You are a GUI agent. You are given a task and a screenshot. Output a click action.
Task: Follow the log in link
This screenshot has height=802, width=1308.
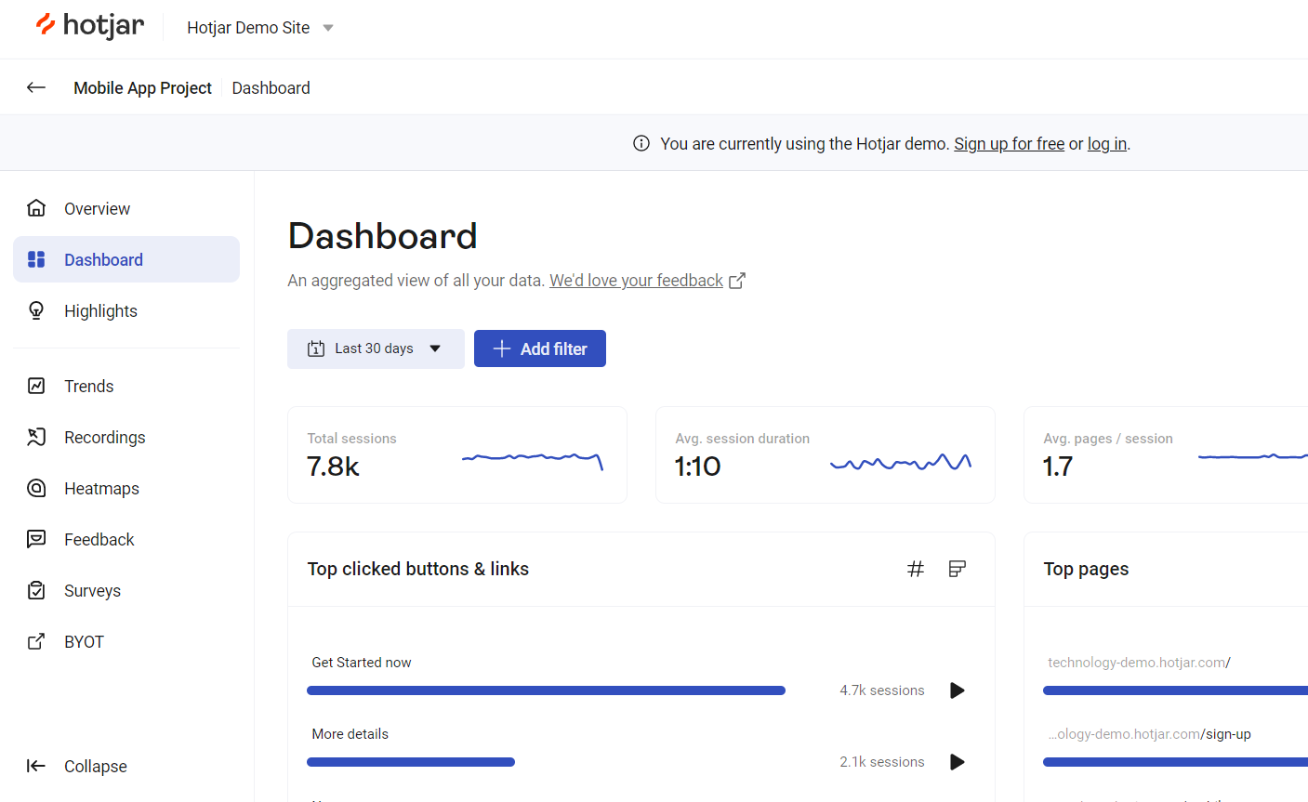(x=1107, y=144)
